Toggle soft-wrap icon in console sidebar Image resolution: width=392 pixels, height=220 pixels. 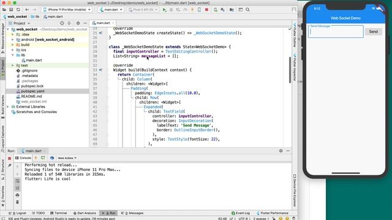pos(17,181)
